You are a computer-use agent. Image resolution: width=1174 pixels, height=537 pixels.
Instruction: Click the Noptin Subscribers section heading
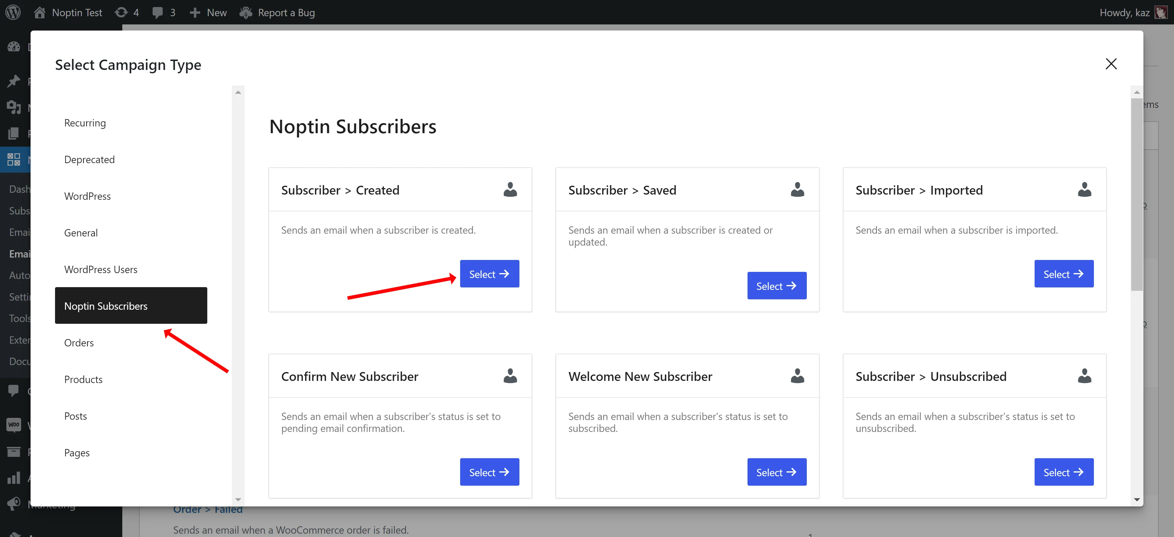pos(353,126)
